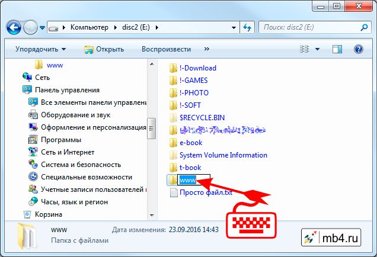Click the Система и безопасность shield icon
The image size is (377, 257).
click(x=33, y=164)
